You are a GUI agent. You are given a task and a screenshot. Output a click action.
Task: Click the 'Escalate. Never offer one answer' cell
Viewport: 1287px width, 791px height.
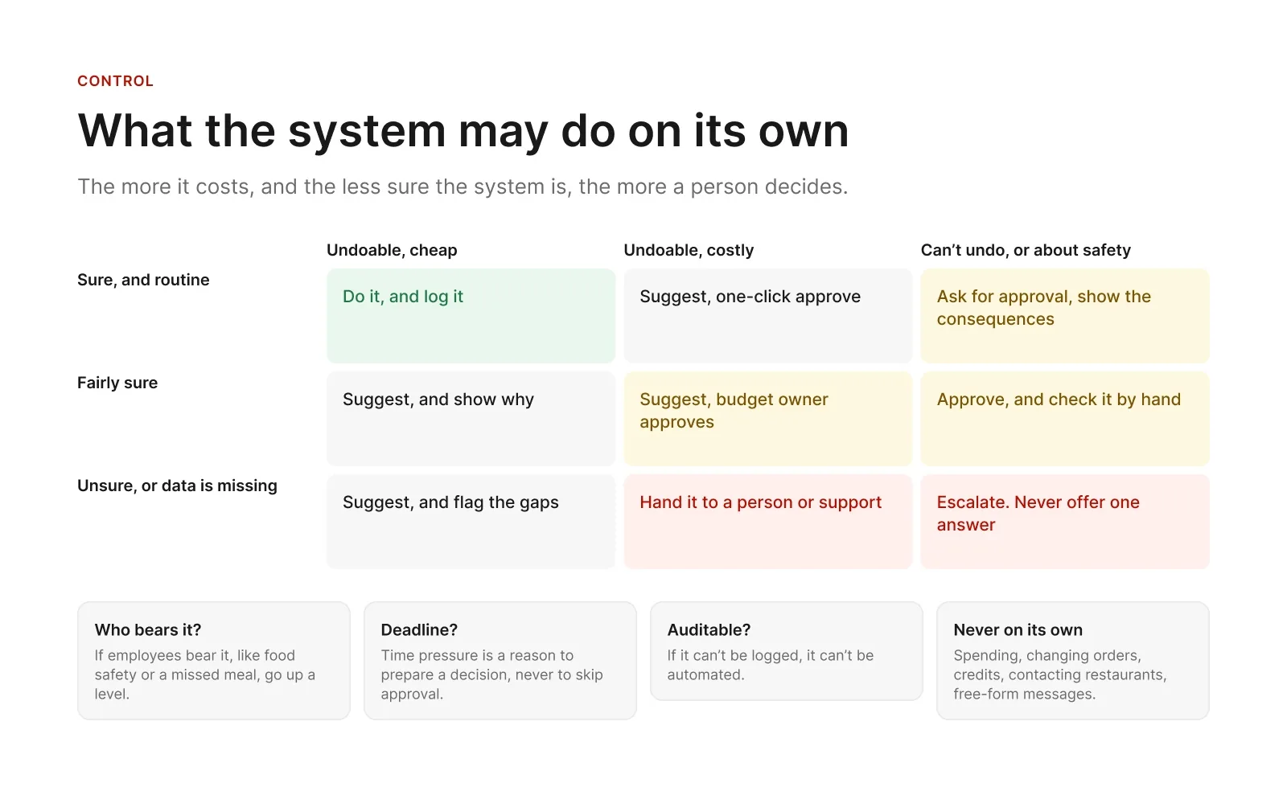(x=1065, y=522)
